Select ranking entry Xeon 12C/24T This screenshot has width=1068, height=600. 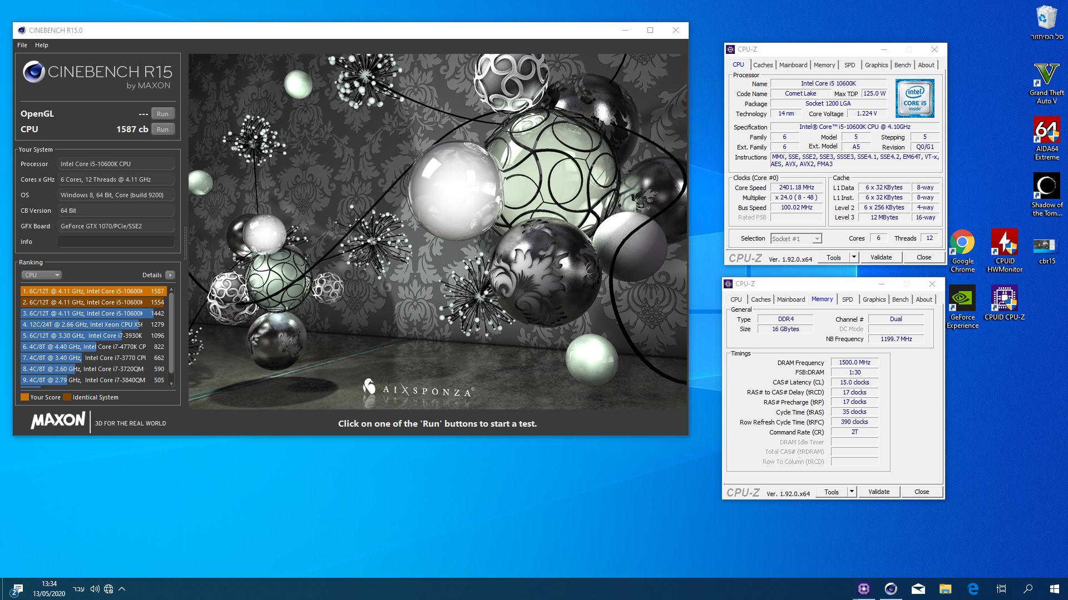(x=93, y=324)
